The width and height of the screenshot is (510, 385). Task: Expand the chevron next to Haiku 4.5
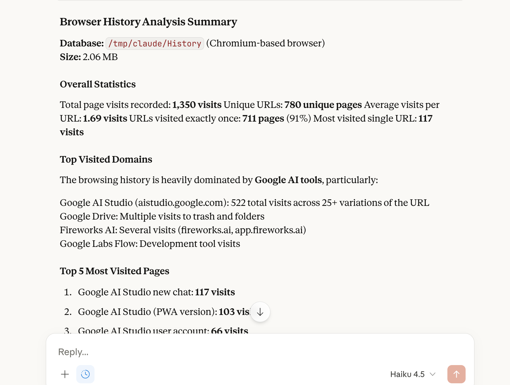pyautogui.click(x=433, y=374)
